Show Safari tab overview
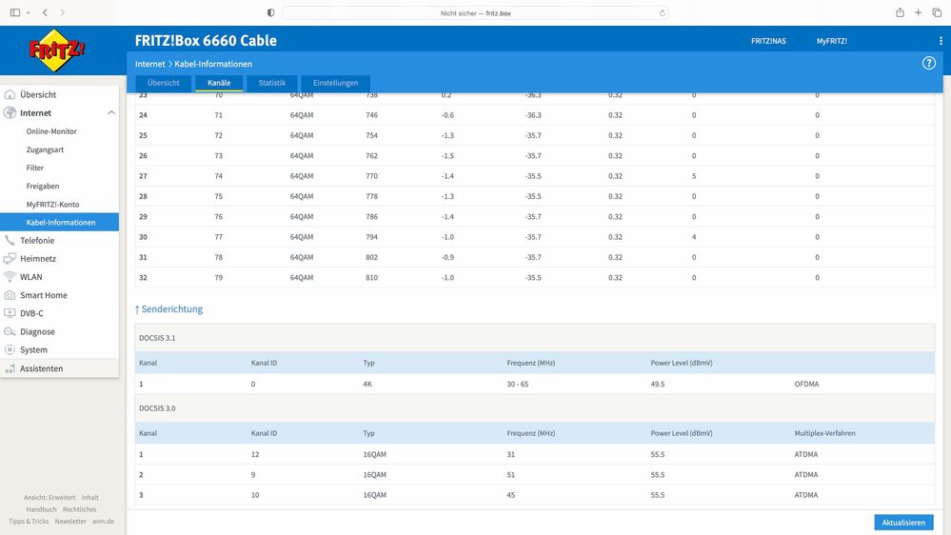This screenshot has height=535, width=951. 937,12
